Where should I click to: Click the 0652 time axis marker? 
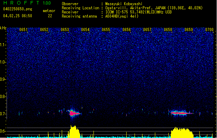[x=44, y=30]
